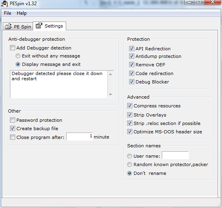The image size is (222, 208).
Task: Disable Optimize MS-DOS header size
Action: 130,132
